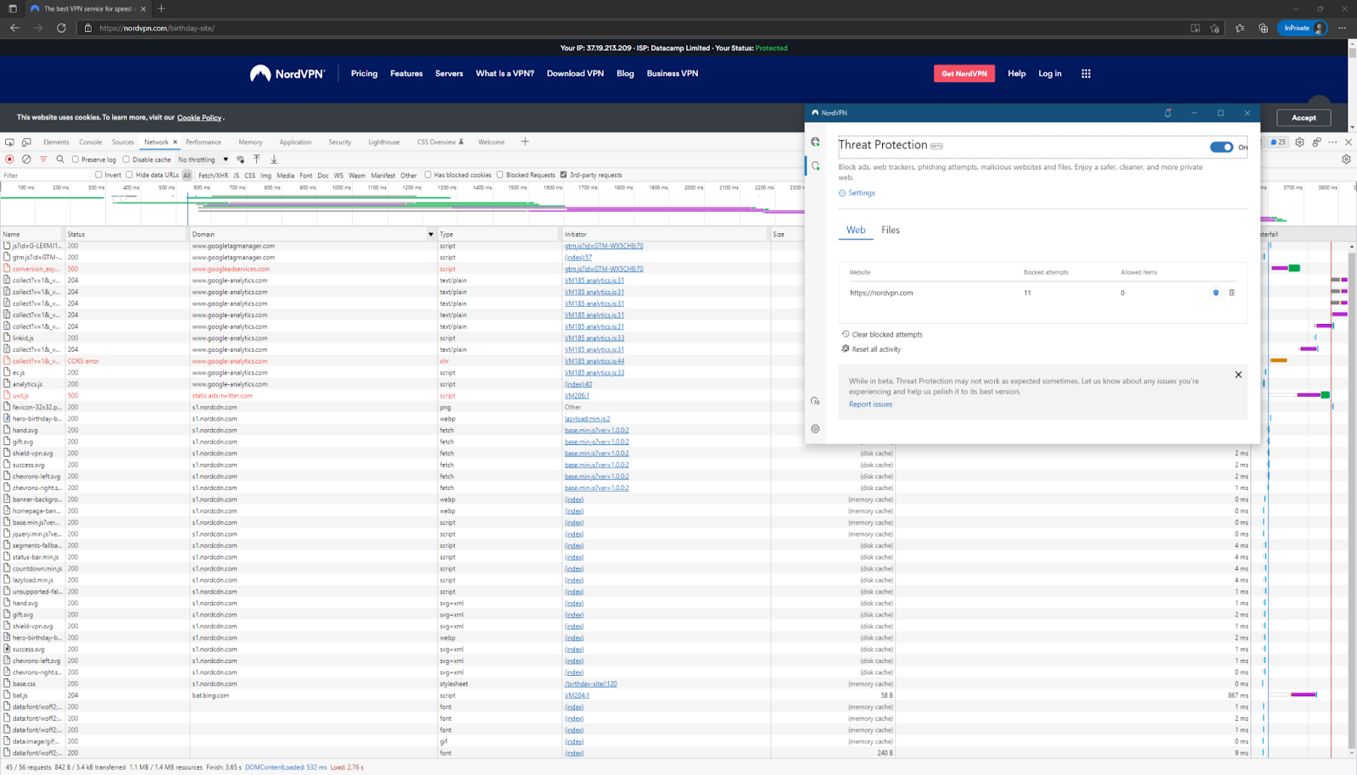Image resolution: width=1357 pixels, height=775 pixels.
Task: Turn off the Threat Protection switch
Action: click(1221, 148)
